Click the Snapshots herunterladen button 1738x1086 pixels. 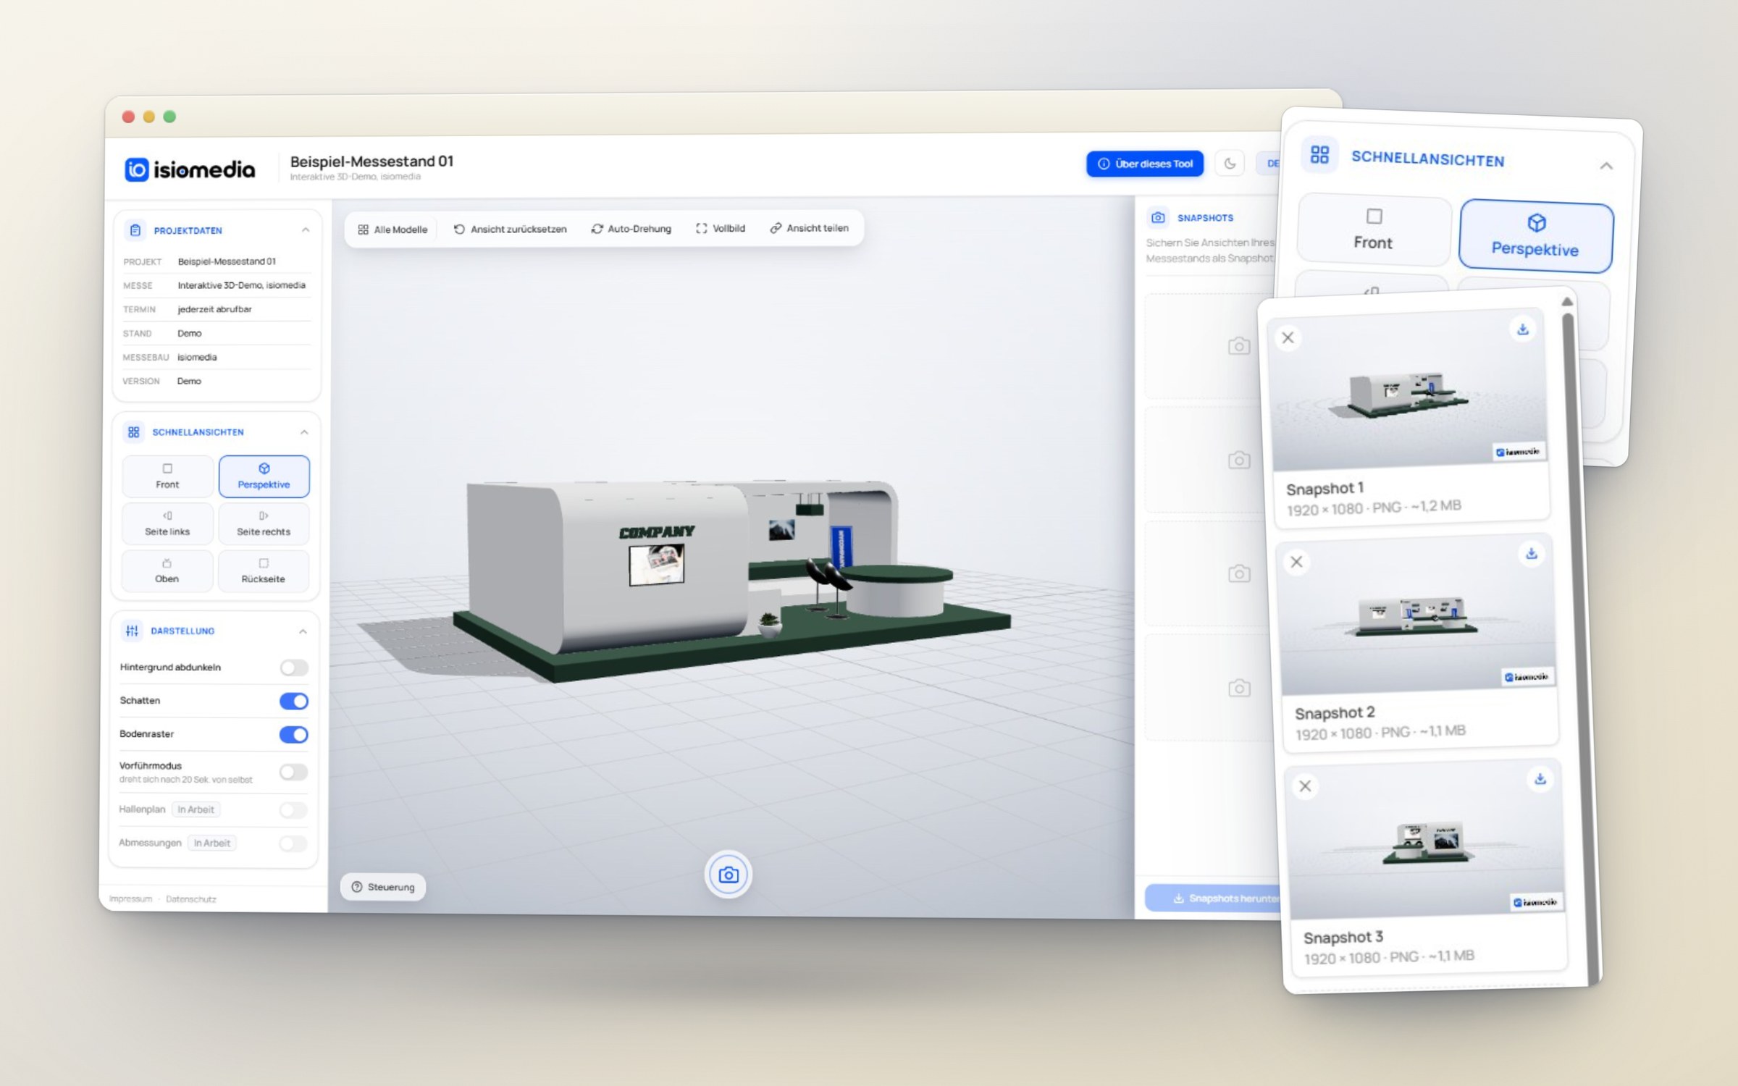1214,898
